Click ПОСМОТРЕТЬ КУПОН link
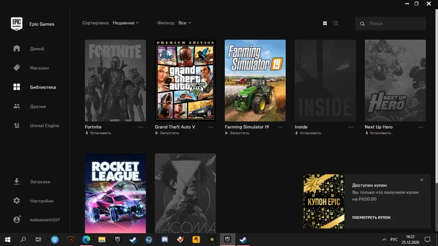 [371, 217]
